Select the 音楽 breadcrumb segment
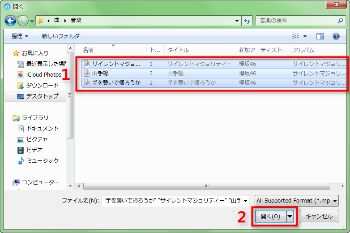 76,20
